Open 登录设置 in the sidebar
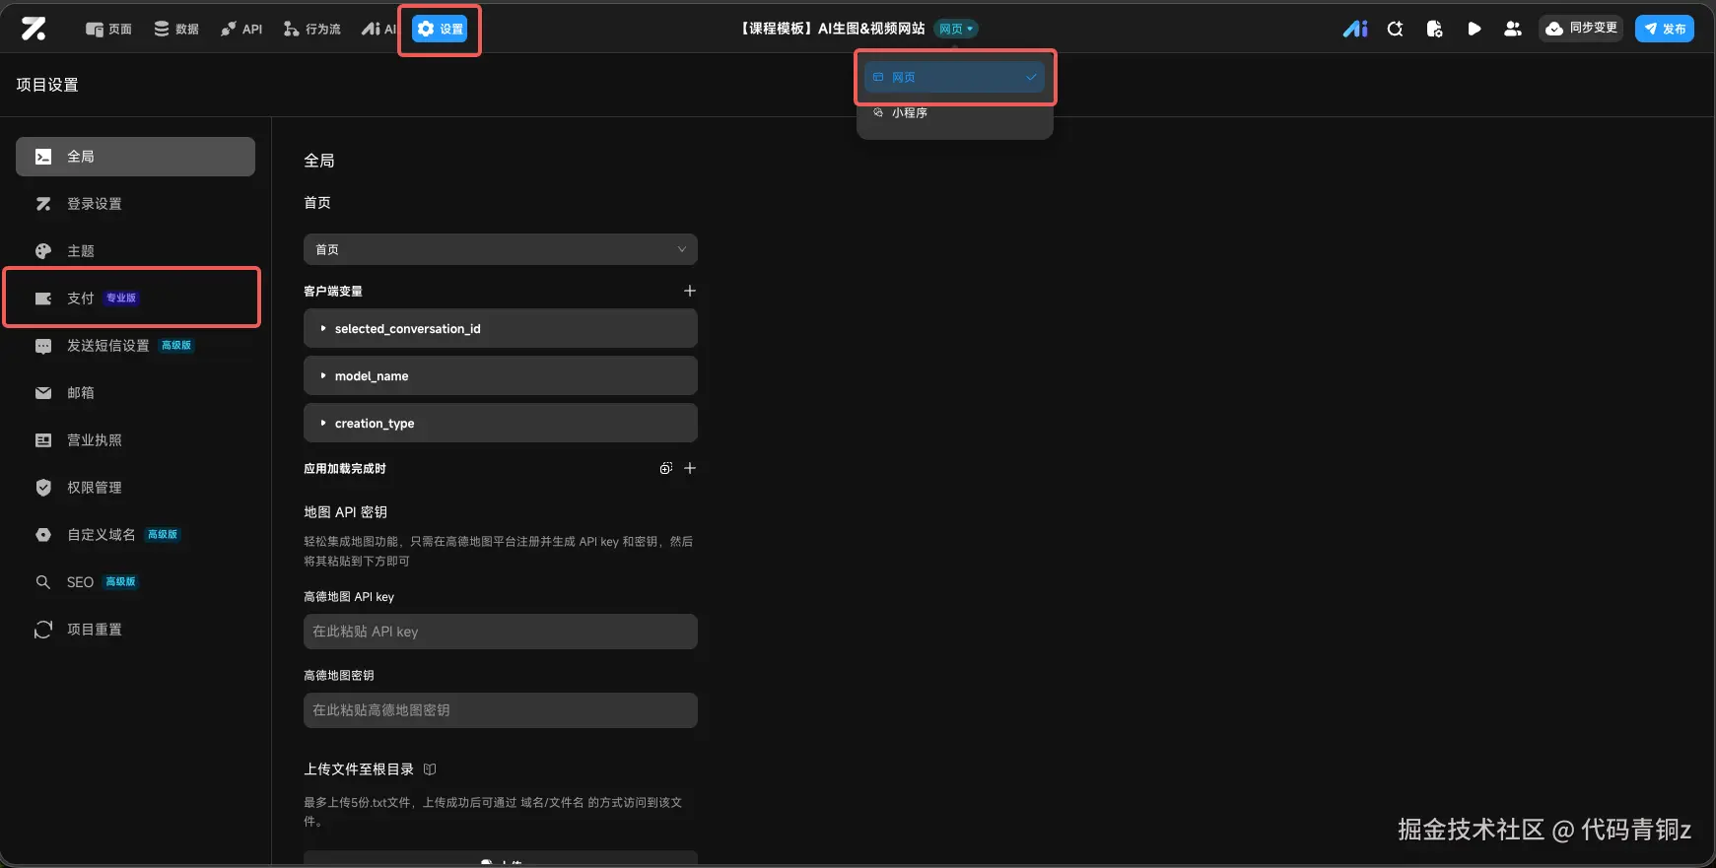Viewport: 1716px width, 868px height. click(x=135, y=204)
